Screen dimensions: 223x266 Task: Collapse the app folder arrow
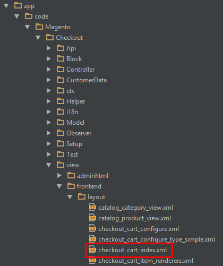pos(6,6)
